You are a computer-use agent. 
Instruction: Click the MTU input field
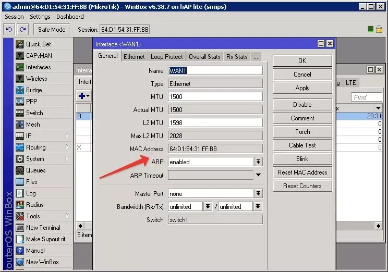[215, 97]
